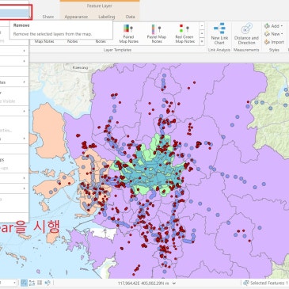Open the Labeling ribbon tab
This screenshot has height=289, width=289.
tap(107, 17)
